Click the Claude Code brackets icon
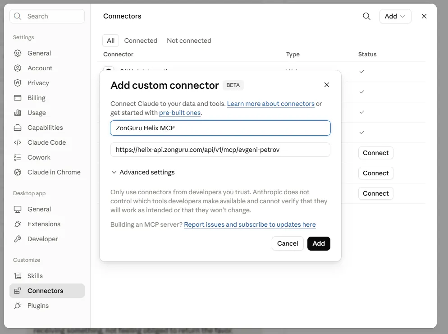This screenshot has height=334, width=448. pyautogui.click(x=18, y=142)
